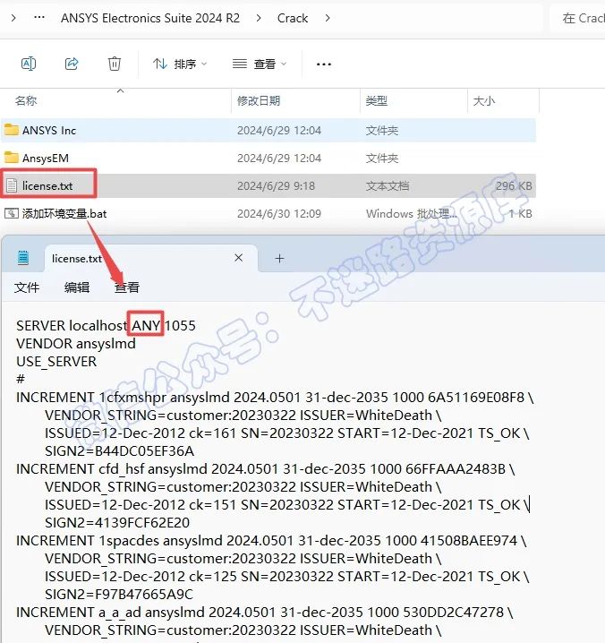
Task: Open the 查看 menu in Notepad
Action: 127,287
